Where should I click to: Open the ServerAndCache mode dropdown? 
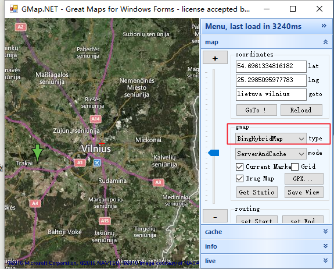[x=271, y=154]
